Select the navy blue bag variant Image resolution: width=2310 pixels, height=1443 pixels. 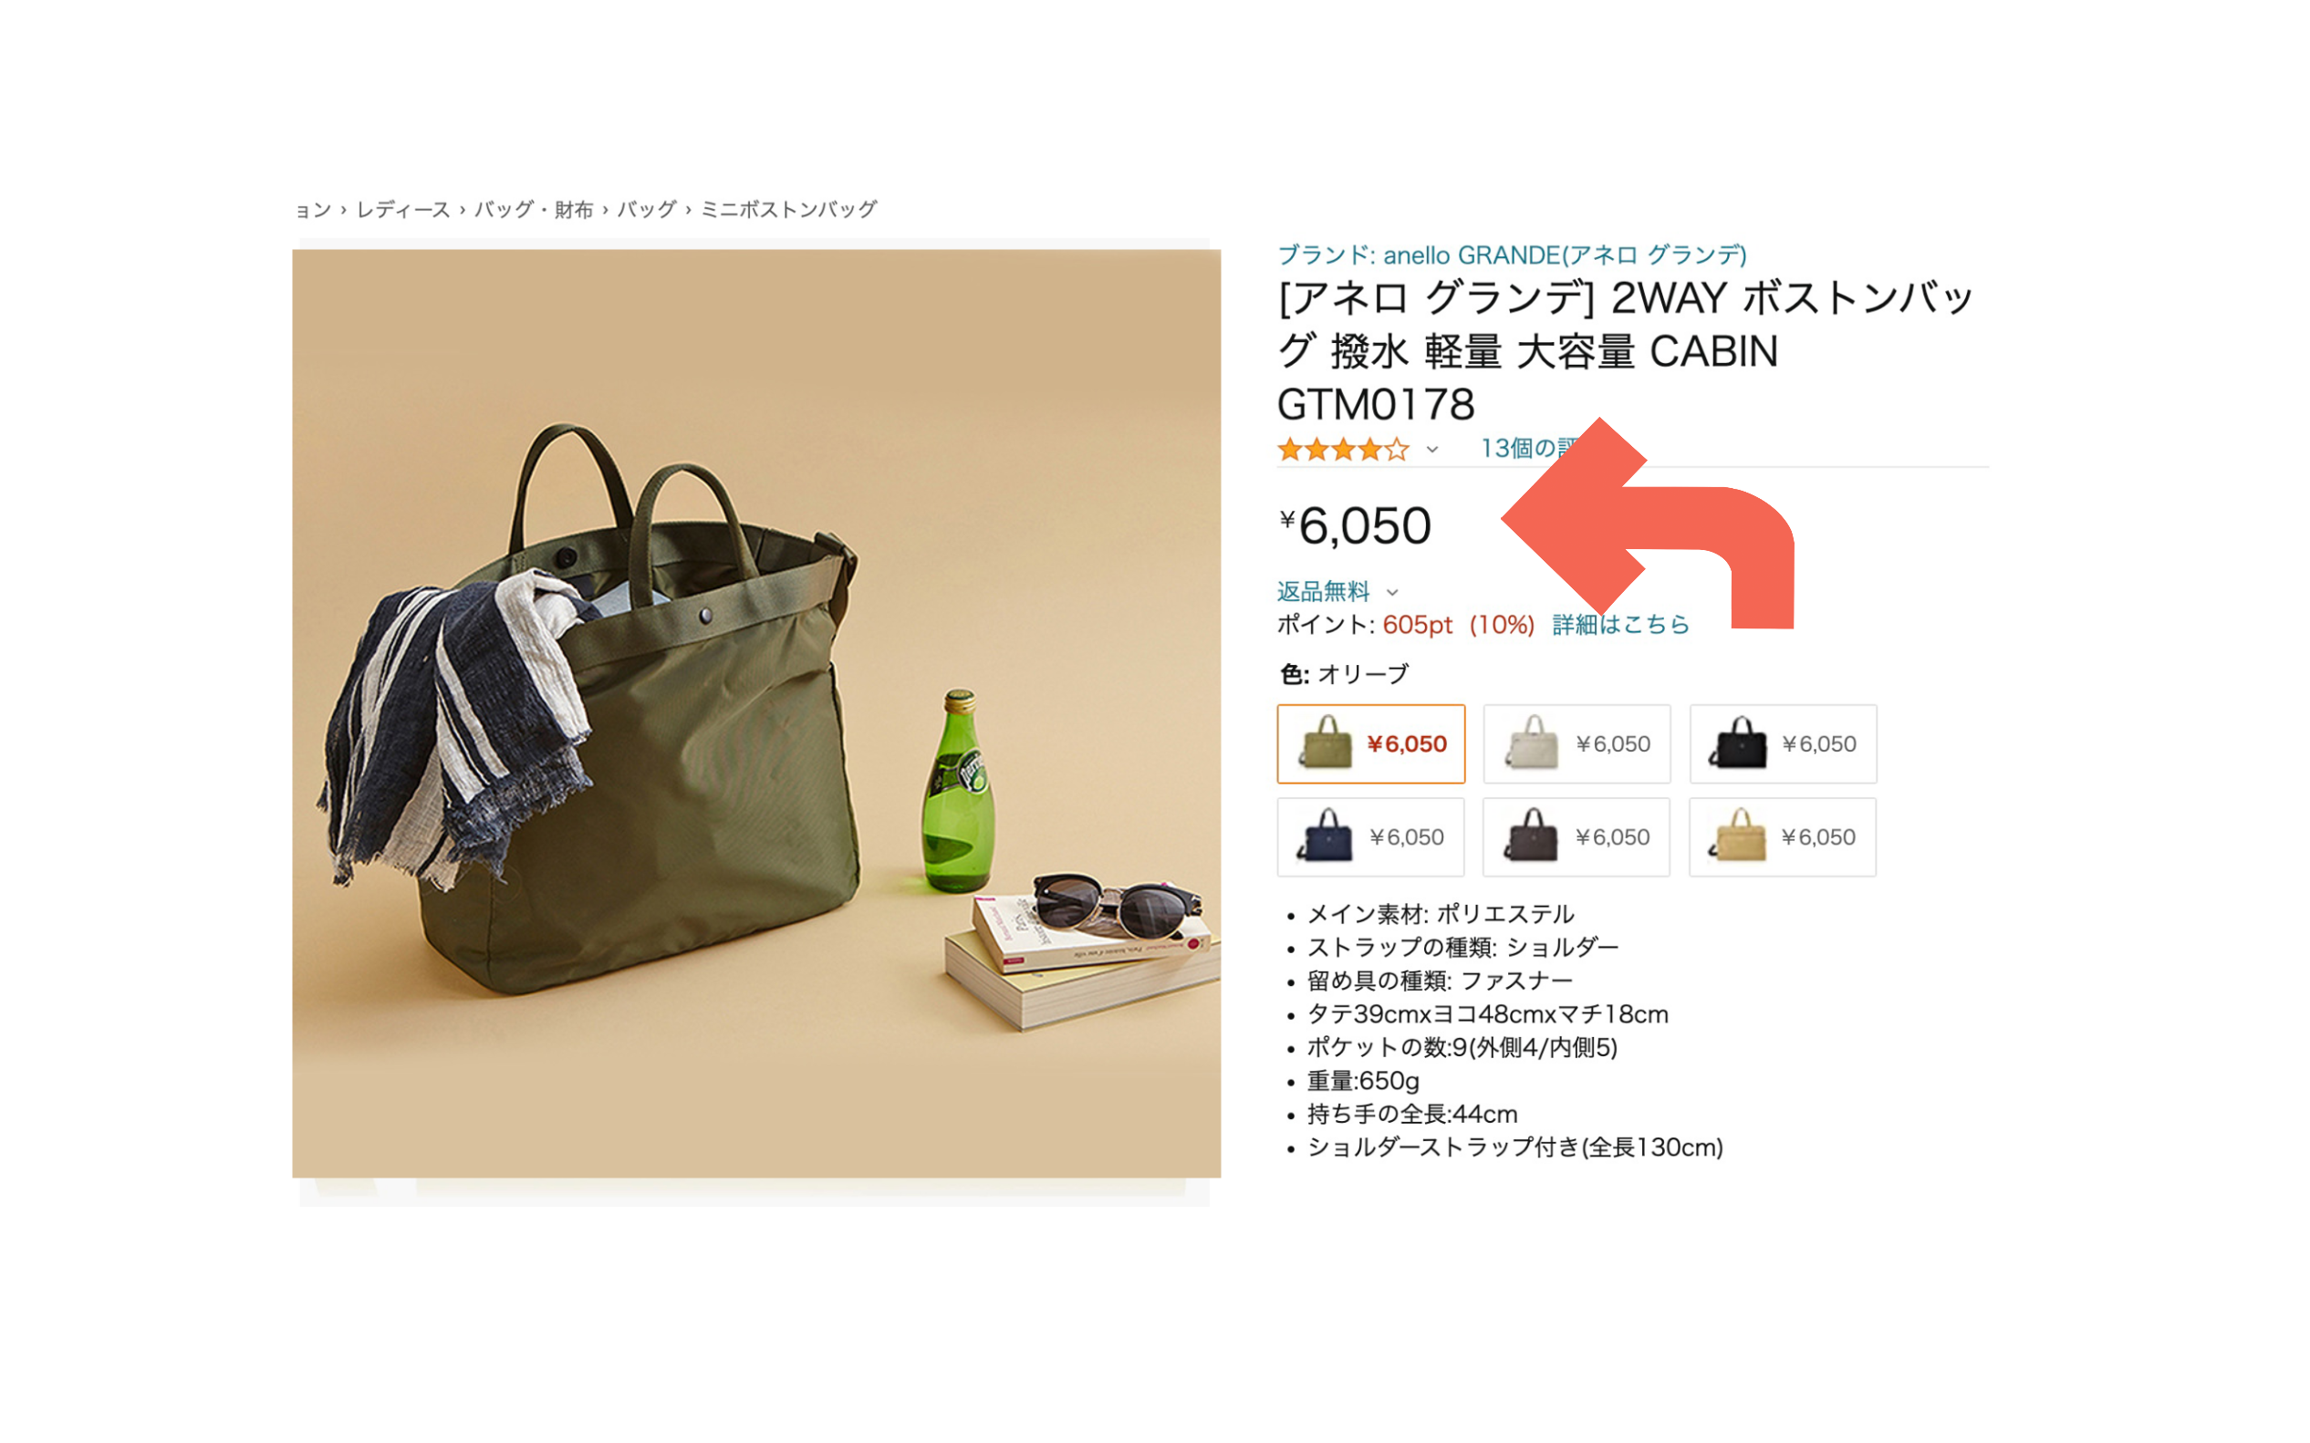(1370, 837)
